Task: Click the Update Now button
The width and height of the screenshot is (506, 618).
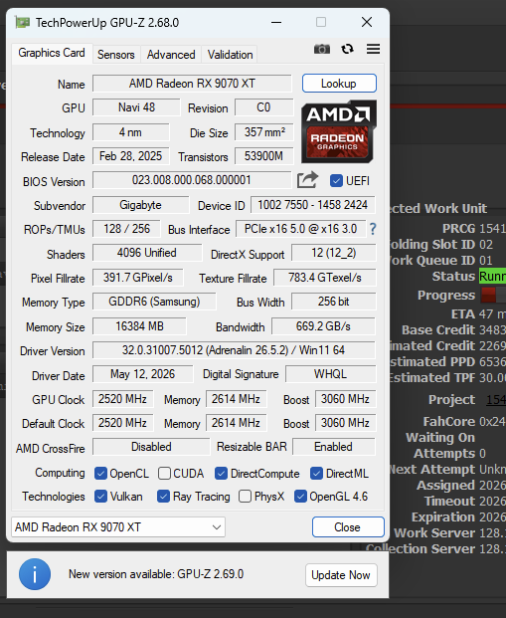Action: coord(341,575)
